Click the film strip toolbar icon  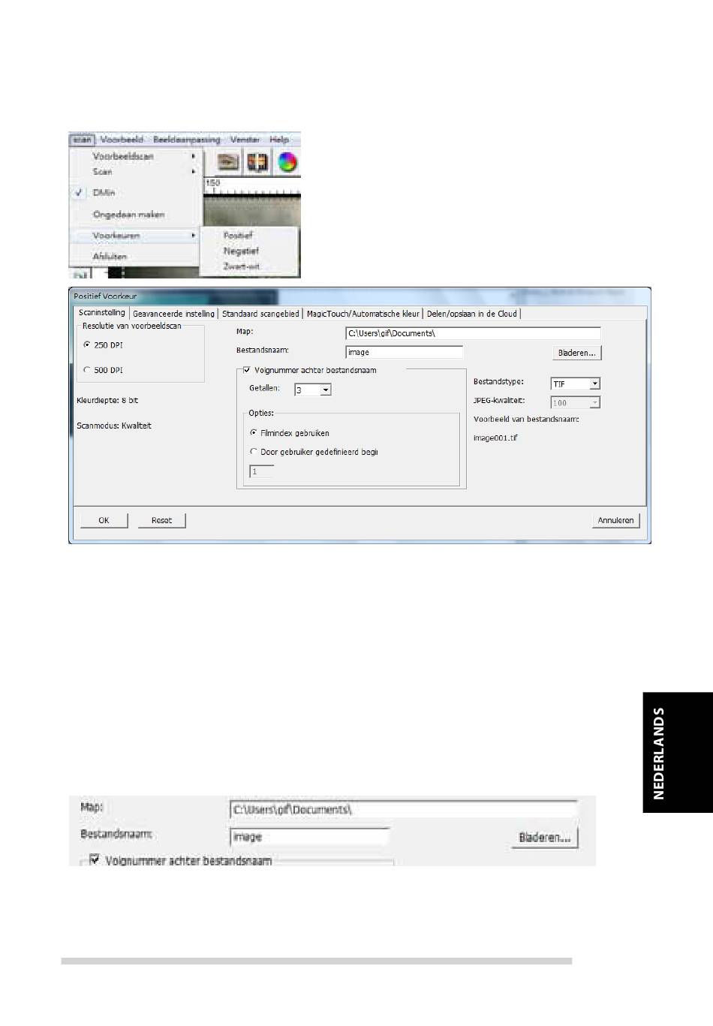pyautogui.click(x=258, y=162)
